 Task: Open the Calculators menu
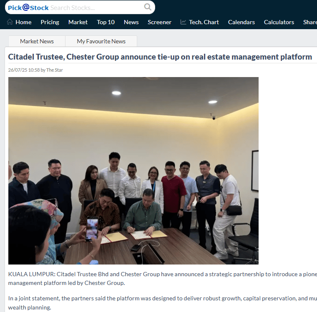(x=279, y=22)
